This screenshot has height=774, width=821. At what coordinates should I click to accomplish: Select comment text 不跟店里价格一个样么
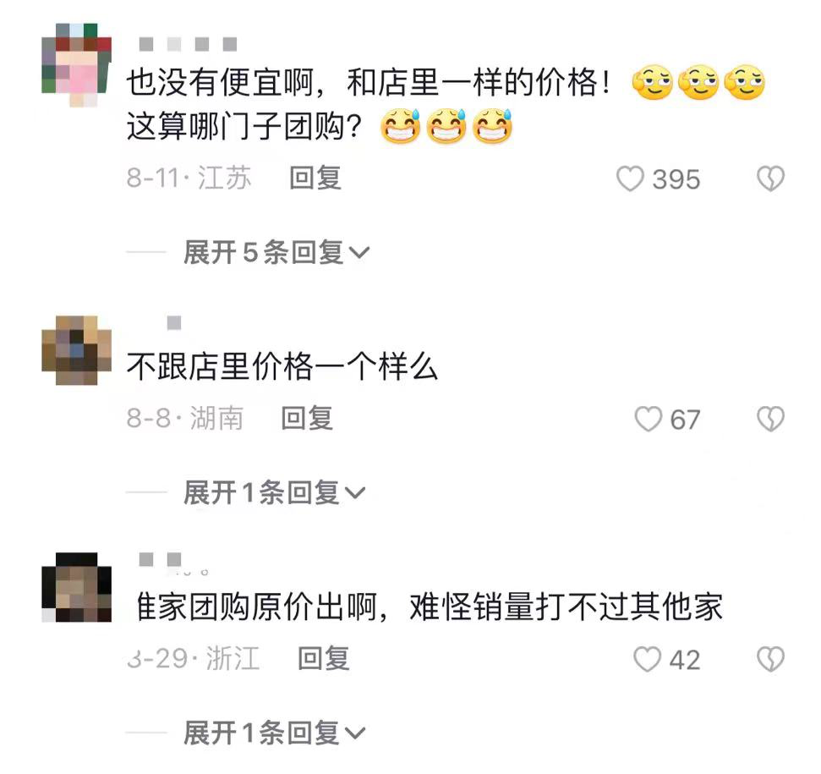(282, 366)
